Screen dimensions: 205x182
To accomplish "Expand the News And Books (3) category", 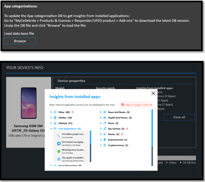I will [x=101, y=112].
